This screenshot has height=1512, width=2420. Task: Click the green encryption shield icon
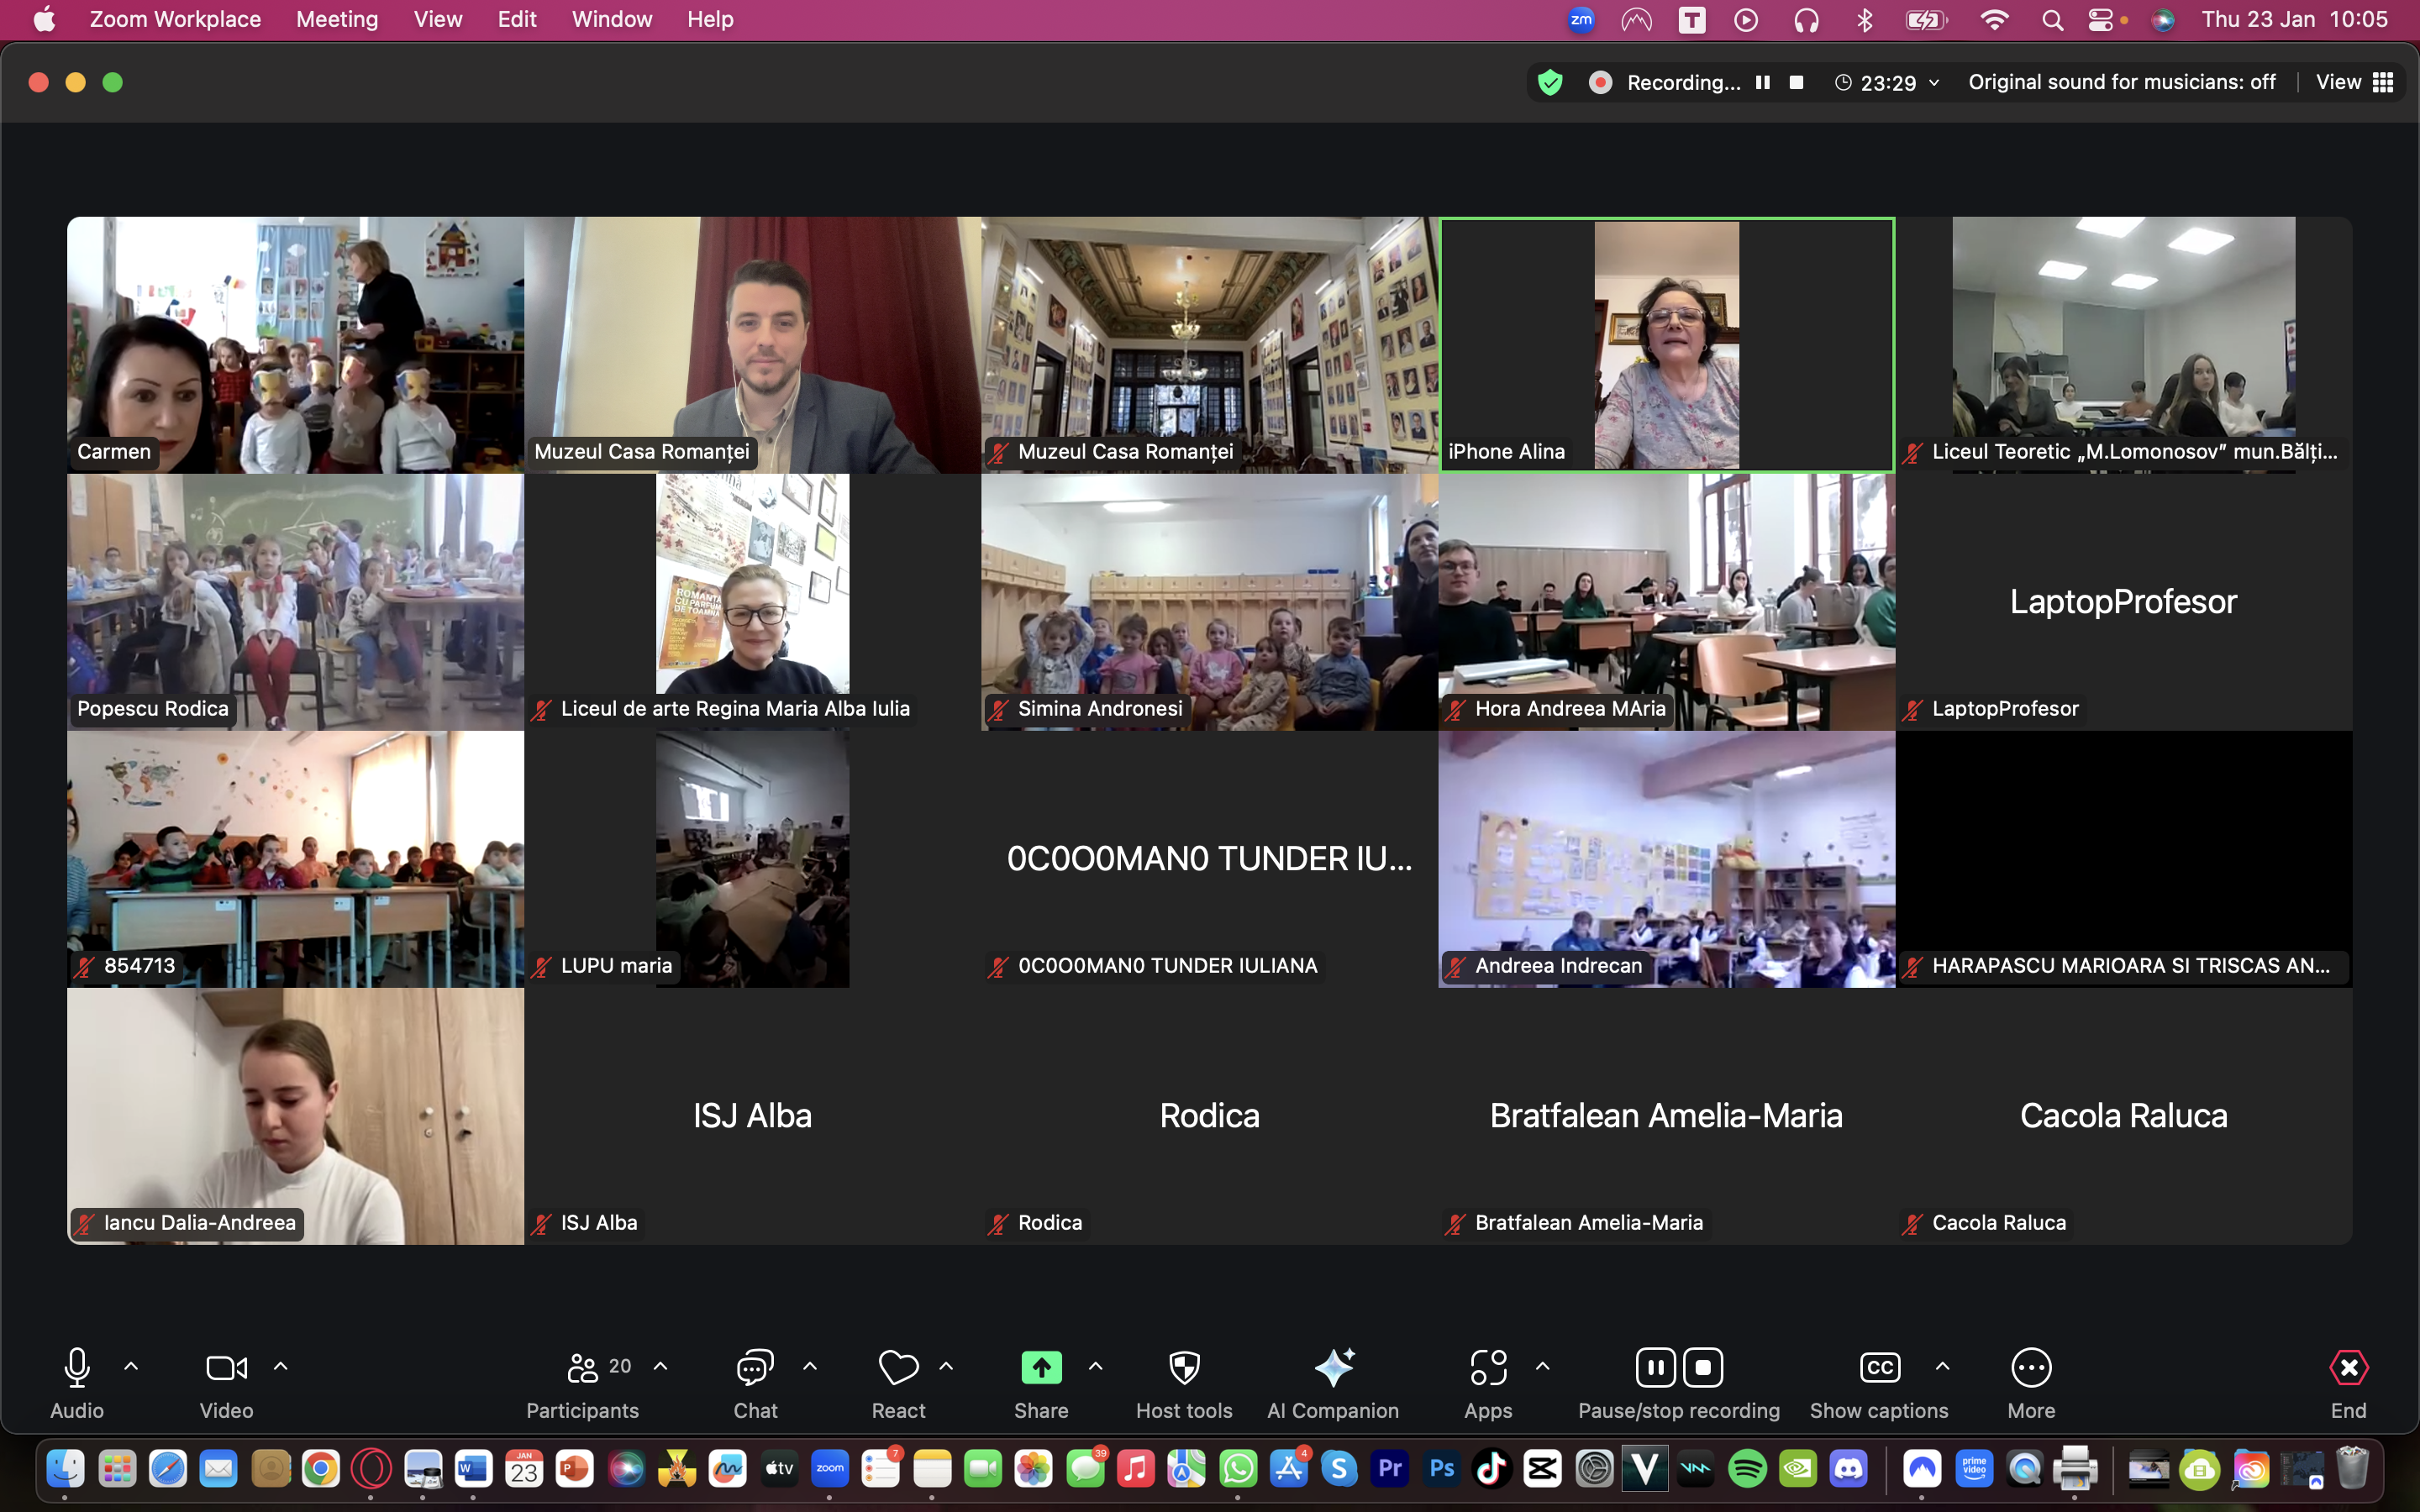pos(1550,82)
